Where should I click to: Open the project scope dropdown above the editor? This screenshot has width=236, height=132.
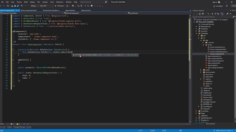coord(32,13)
